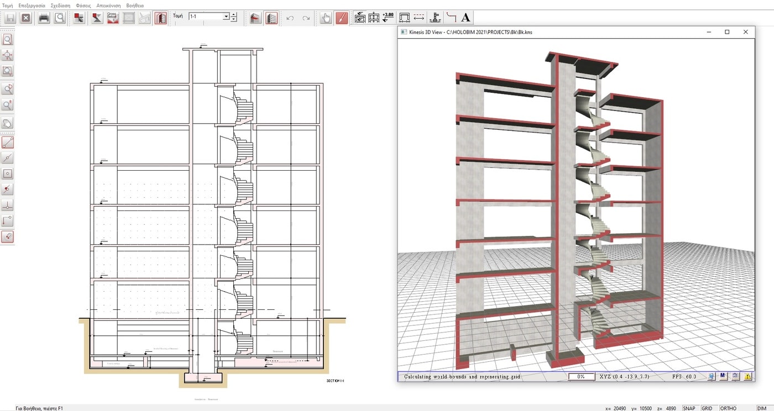Click the zoom extents crosshair icon
Viewport: 774px width, 411px height.
8,55
